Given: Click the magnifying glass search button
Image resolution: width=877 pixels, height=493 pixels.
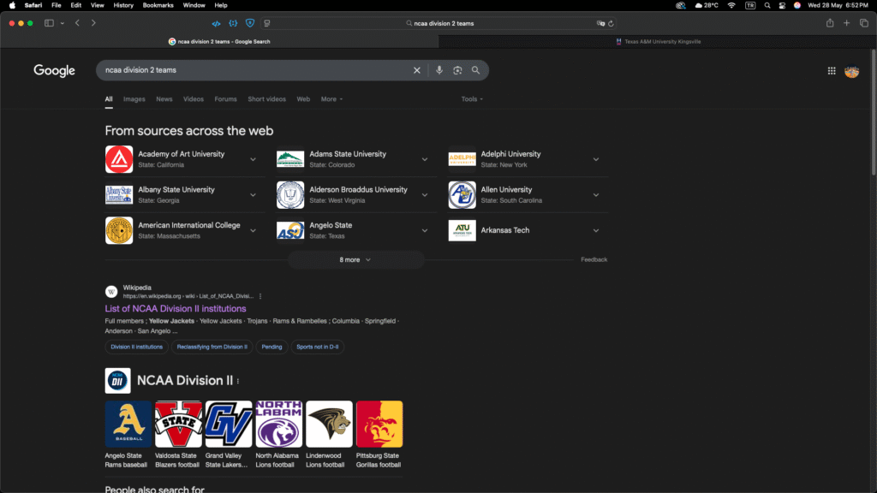Looking at the screenshot, I should point(475,70).
